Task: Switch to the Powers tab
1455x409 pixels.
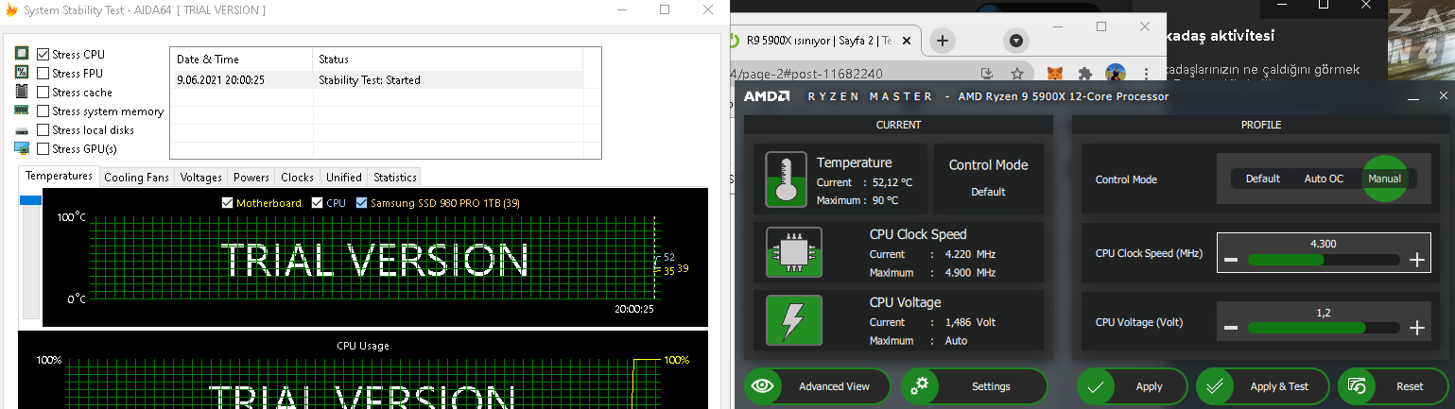Action: [x=251, y=178]
